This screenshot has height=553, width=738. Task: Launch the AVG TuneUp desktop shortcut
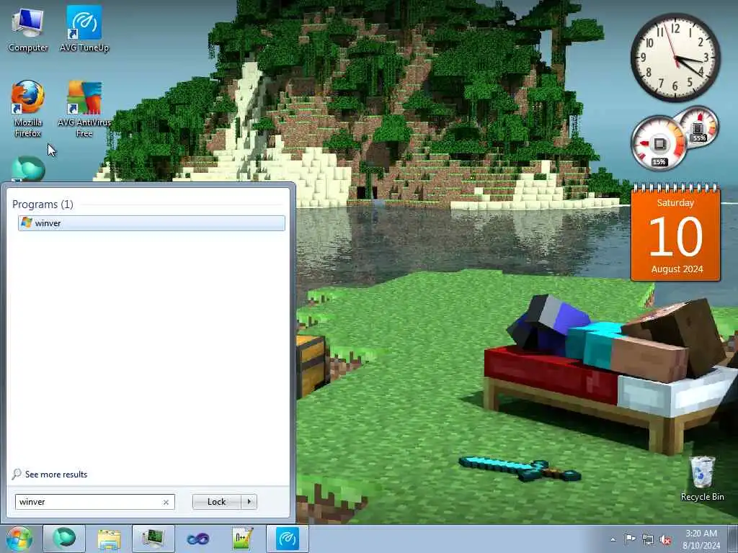(x=84, y=30)
